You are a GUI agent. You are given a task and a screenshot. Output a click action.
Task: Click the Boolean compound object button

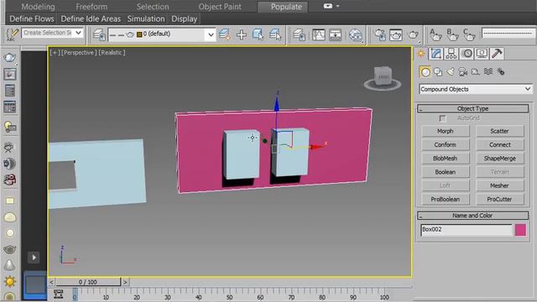coord(446,172)
